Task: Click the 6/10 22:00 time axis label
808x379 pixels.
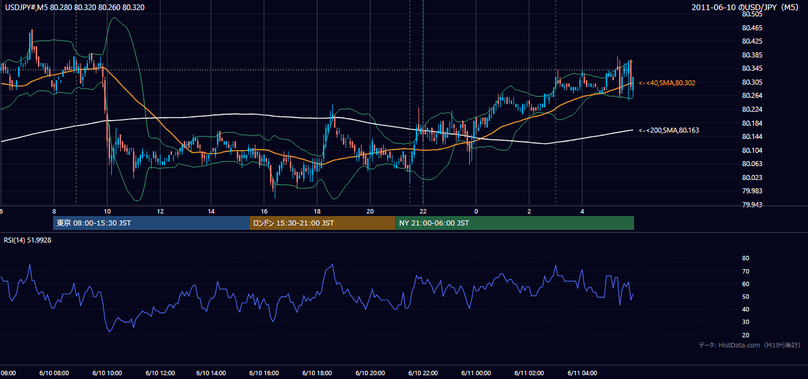Action: [x=423, y=373]
